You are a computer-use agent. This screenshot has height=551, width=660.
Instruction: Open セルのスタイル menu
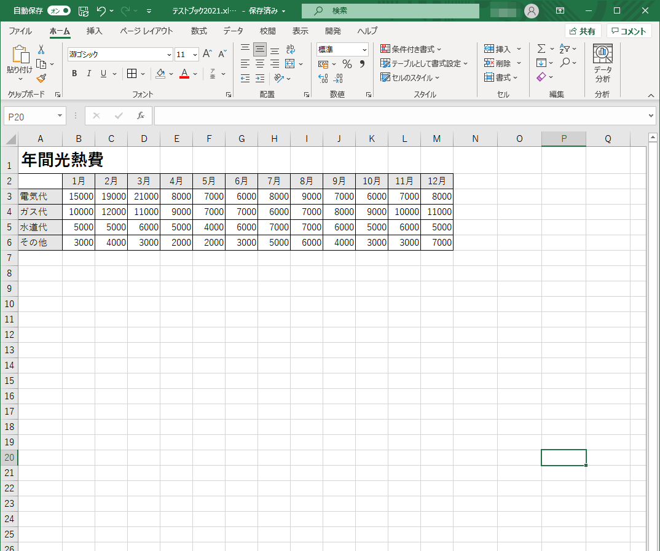410,78
